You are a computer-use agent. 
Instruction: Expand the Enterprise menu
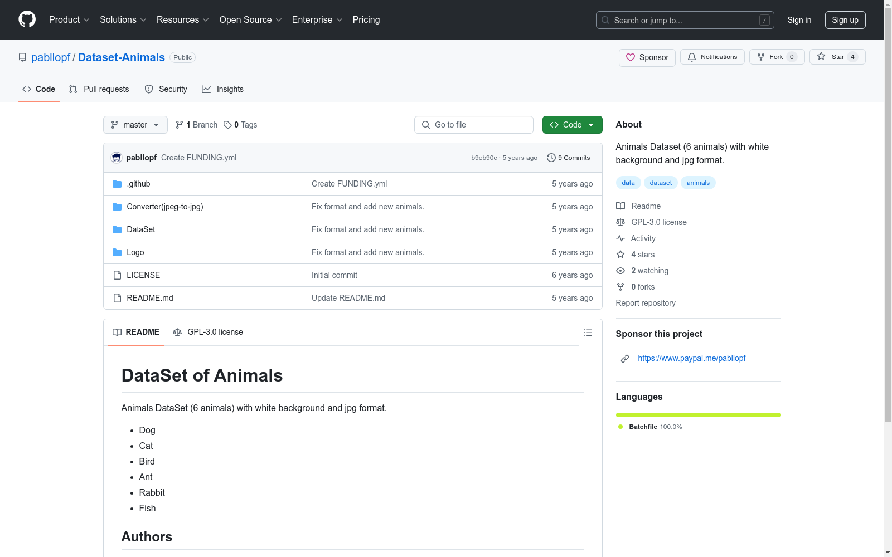tap(317, 20)
